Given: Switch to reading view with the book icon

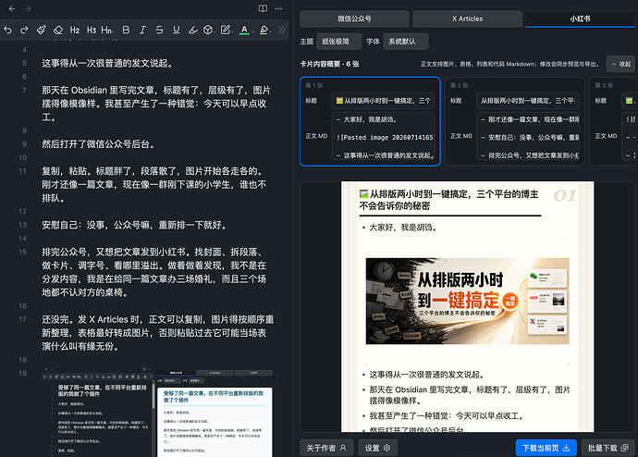Looking at the screenshot, I should (264, 8).
